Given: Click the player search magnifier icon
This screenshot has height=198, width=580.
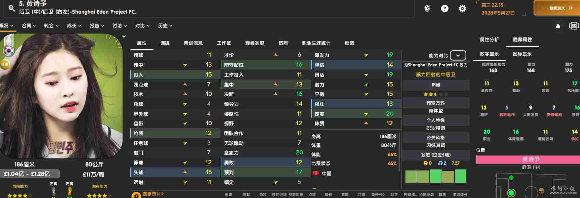Looking at the screenshot, I should click(12, 8).
